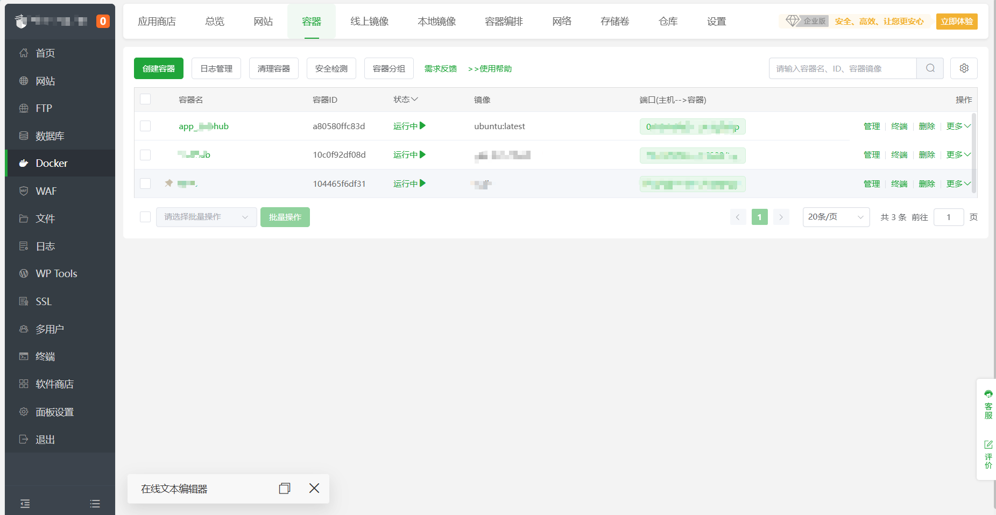This screenshot has height=515, width=996.
Task: Toggle the select-all checkbox in header
Action: 145,99
